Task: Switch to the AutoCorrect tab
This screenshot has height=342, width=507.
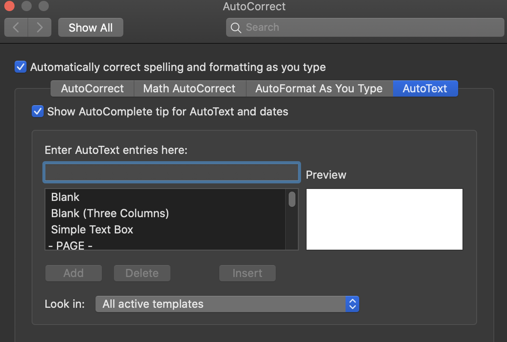Action: pyautogui.click(x=92, y=88)
